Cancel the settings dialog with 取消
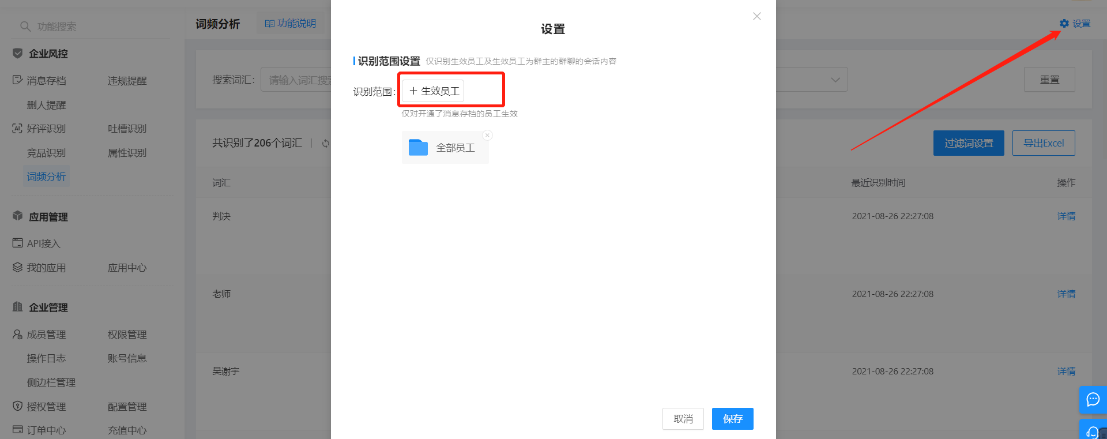This screenshot has width=1107, height=439. click(683, 419)
